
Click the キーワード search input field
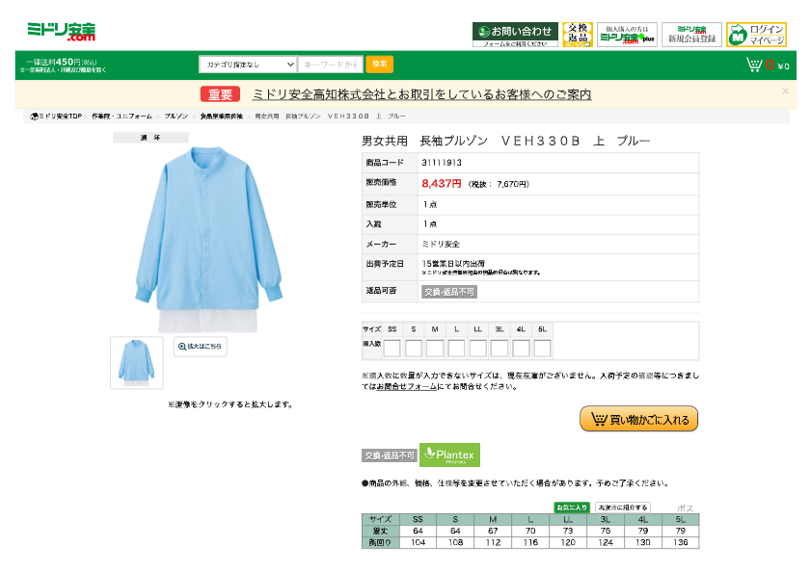[x=331, y=65]
